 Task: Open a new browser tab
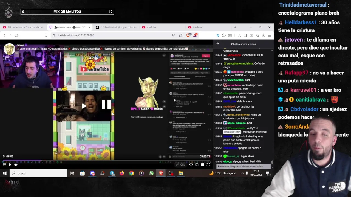click(x=235, y=27)
